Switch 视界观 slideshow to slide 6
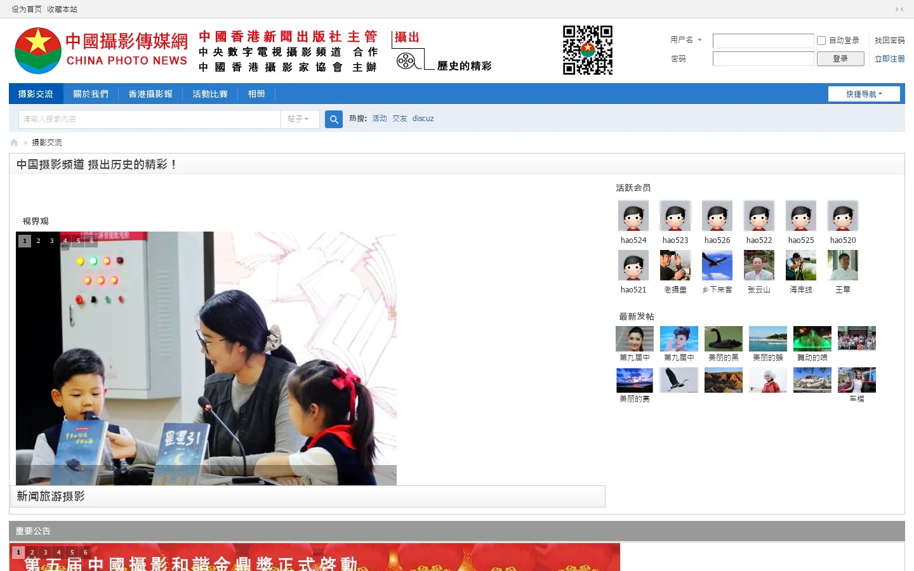 tap(91, 241)
